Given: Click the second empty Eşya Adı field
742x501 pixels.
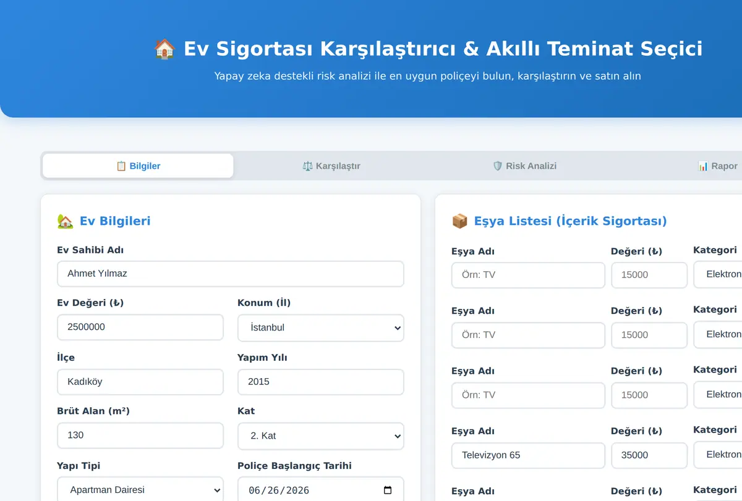Looking at the screenshot, I should coord(528,335).
